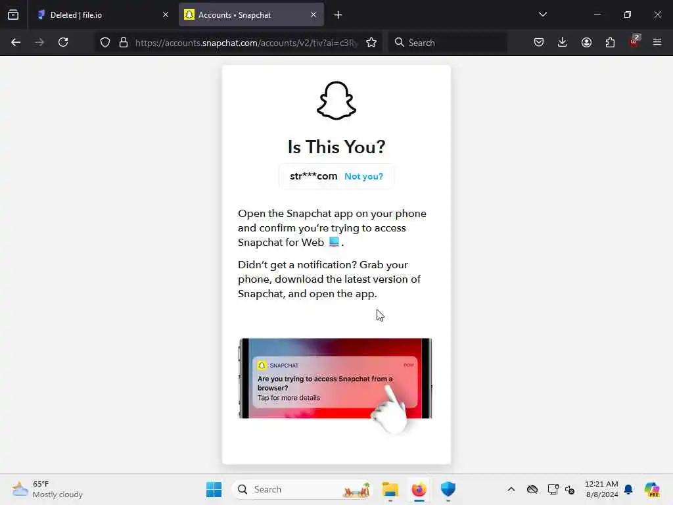Go forward one page
Screen dimensions: 673x505
pos(39,42)
